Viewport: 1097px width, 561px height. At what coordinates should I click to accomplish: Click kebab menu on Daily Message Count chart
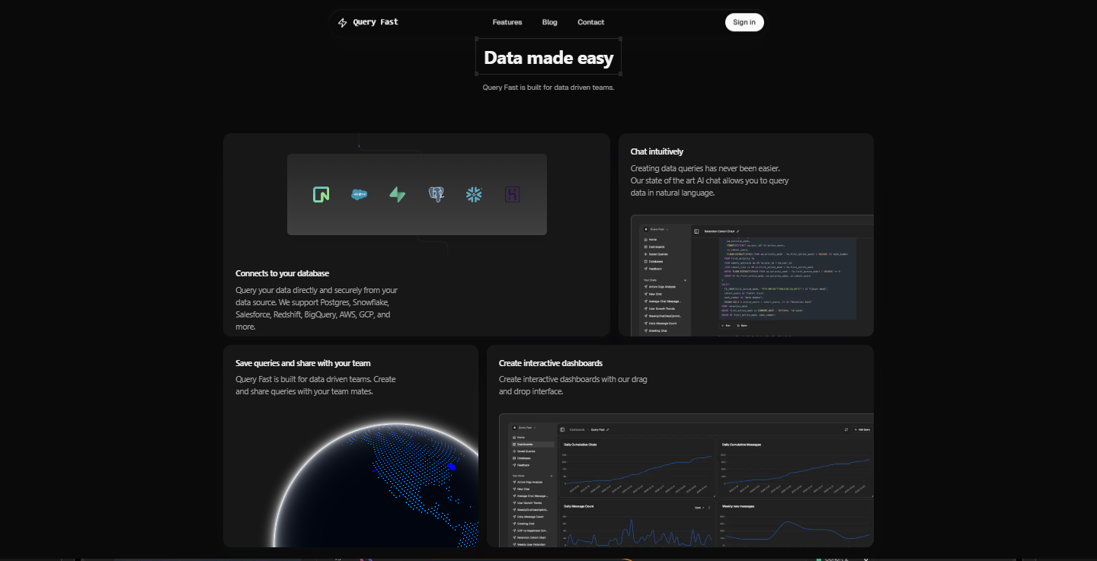(x=709, y=507)
